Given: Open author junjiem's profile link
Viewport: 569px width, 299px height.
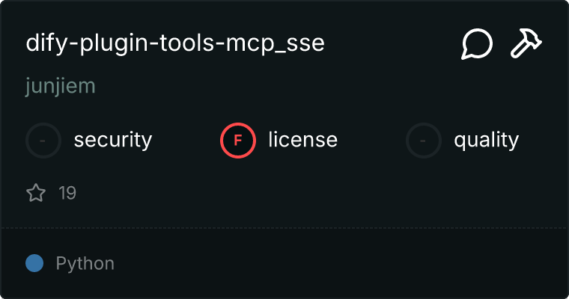Looking at the screenshot, I should pyautogui.click(x=61, y=86).
